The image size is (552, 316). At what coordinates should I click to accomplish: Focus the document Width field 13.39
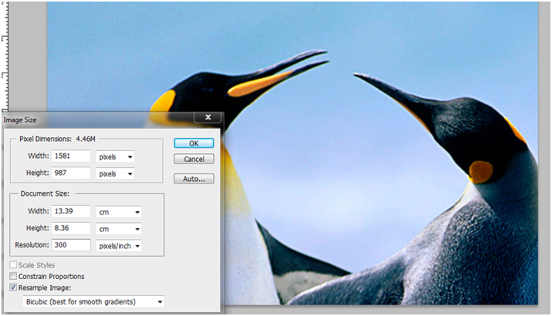tap(71, 211)
